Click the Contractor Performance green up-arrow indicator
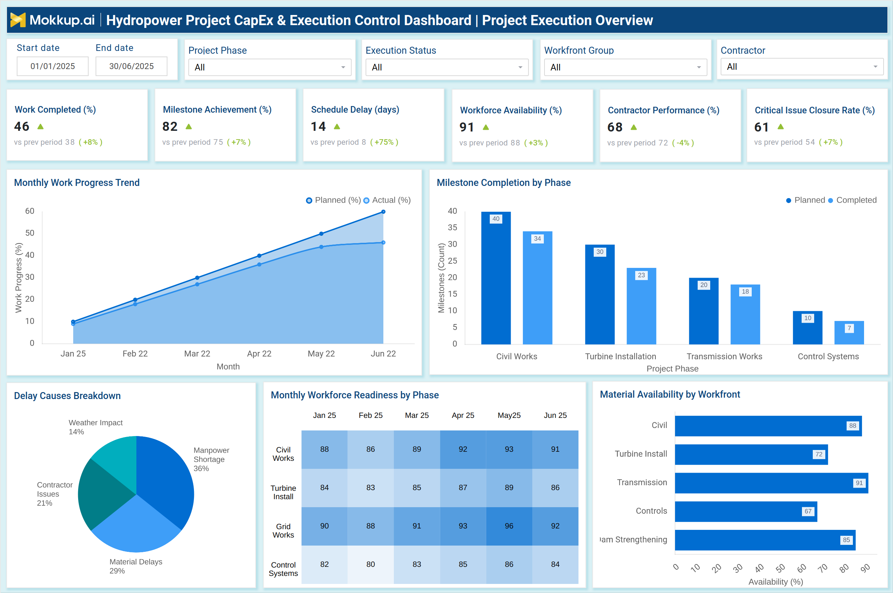The width and height of the screenshot is (893, 593). click(634, 127)
